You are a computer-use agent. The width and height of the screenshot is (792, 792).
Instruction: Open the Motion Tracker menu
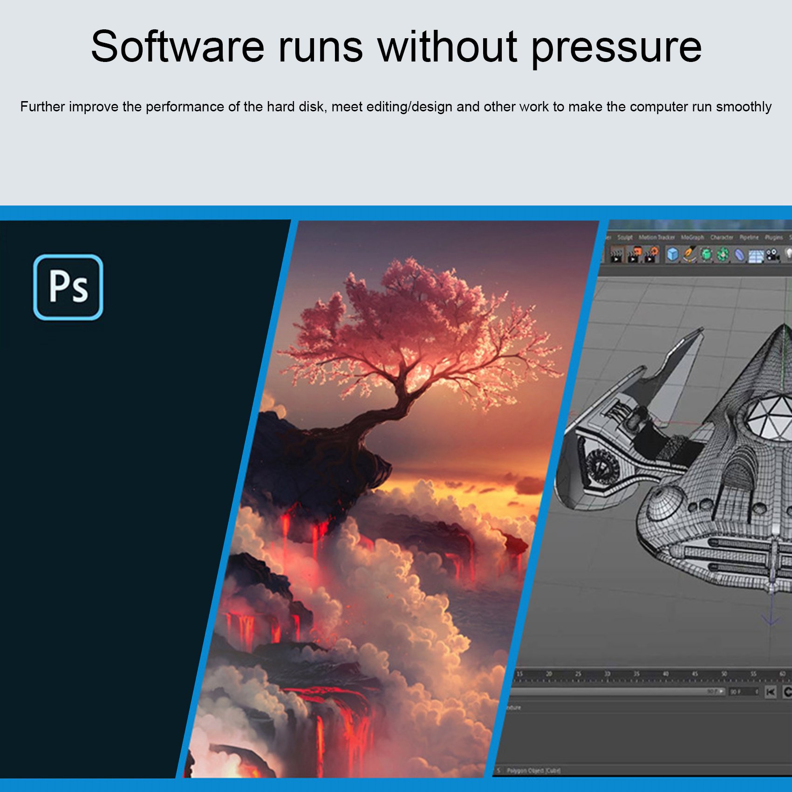click(x=656, y=238)
